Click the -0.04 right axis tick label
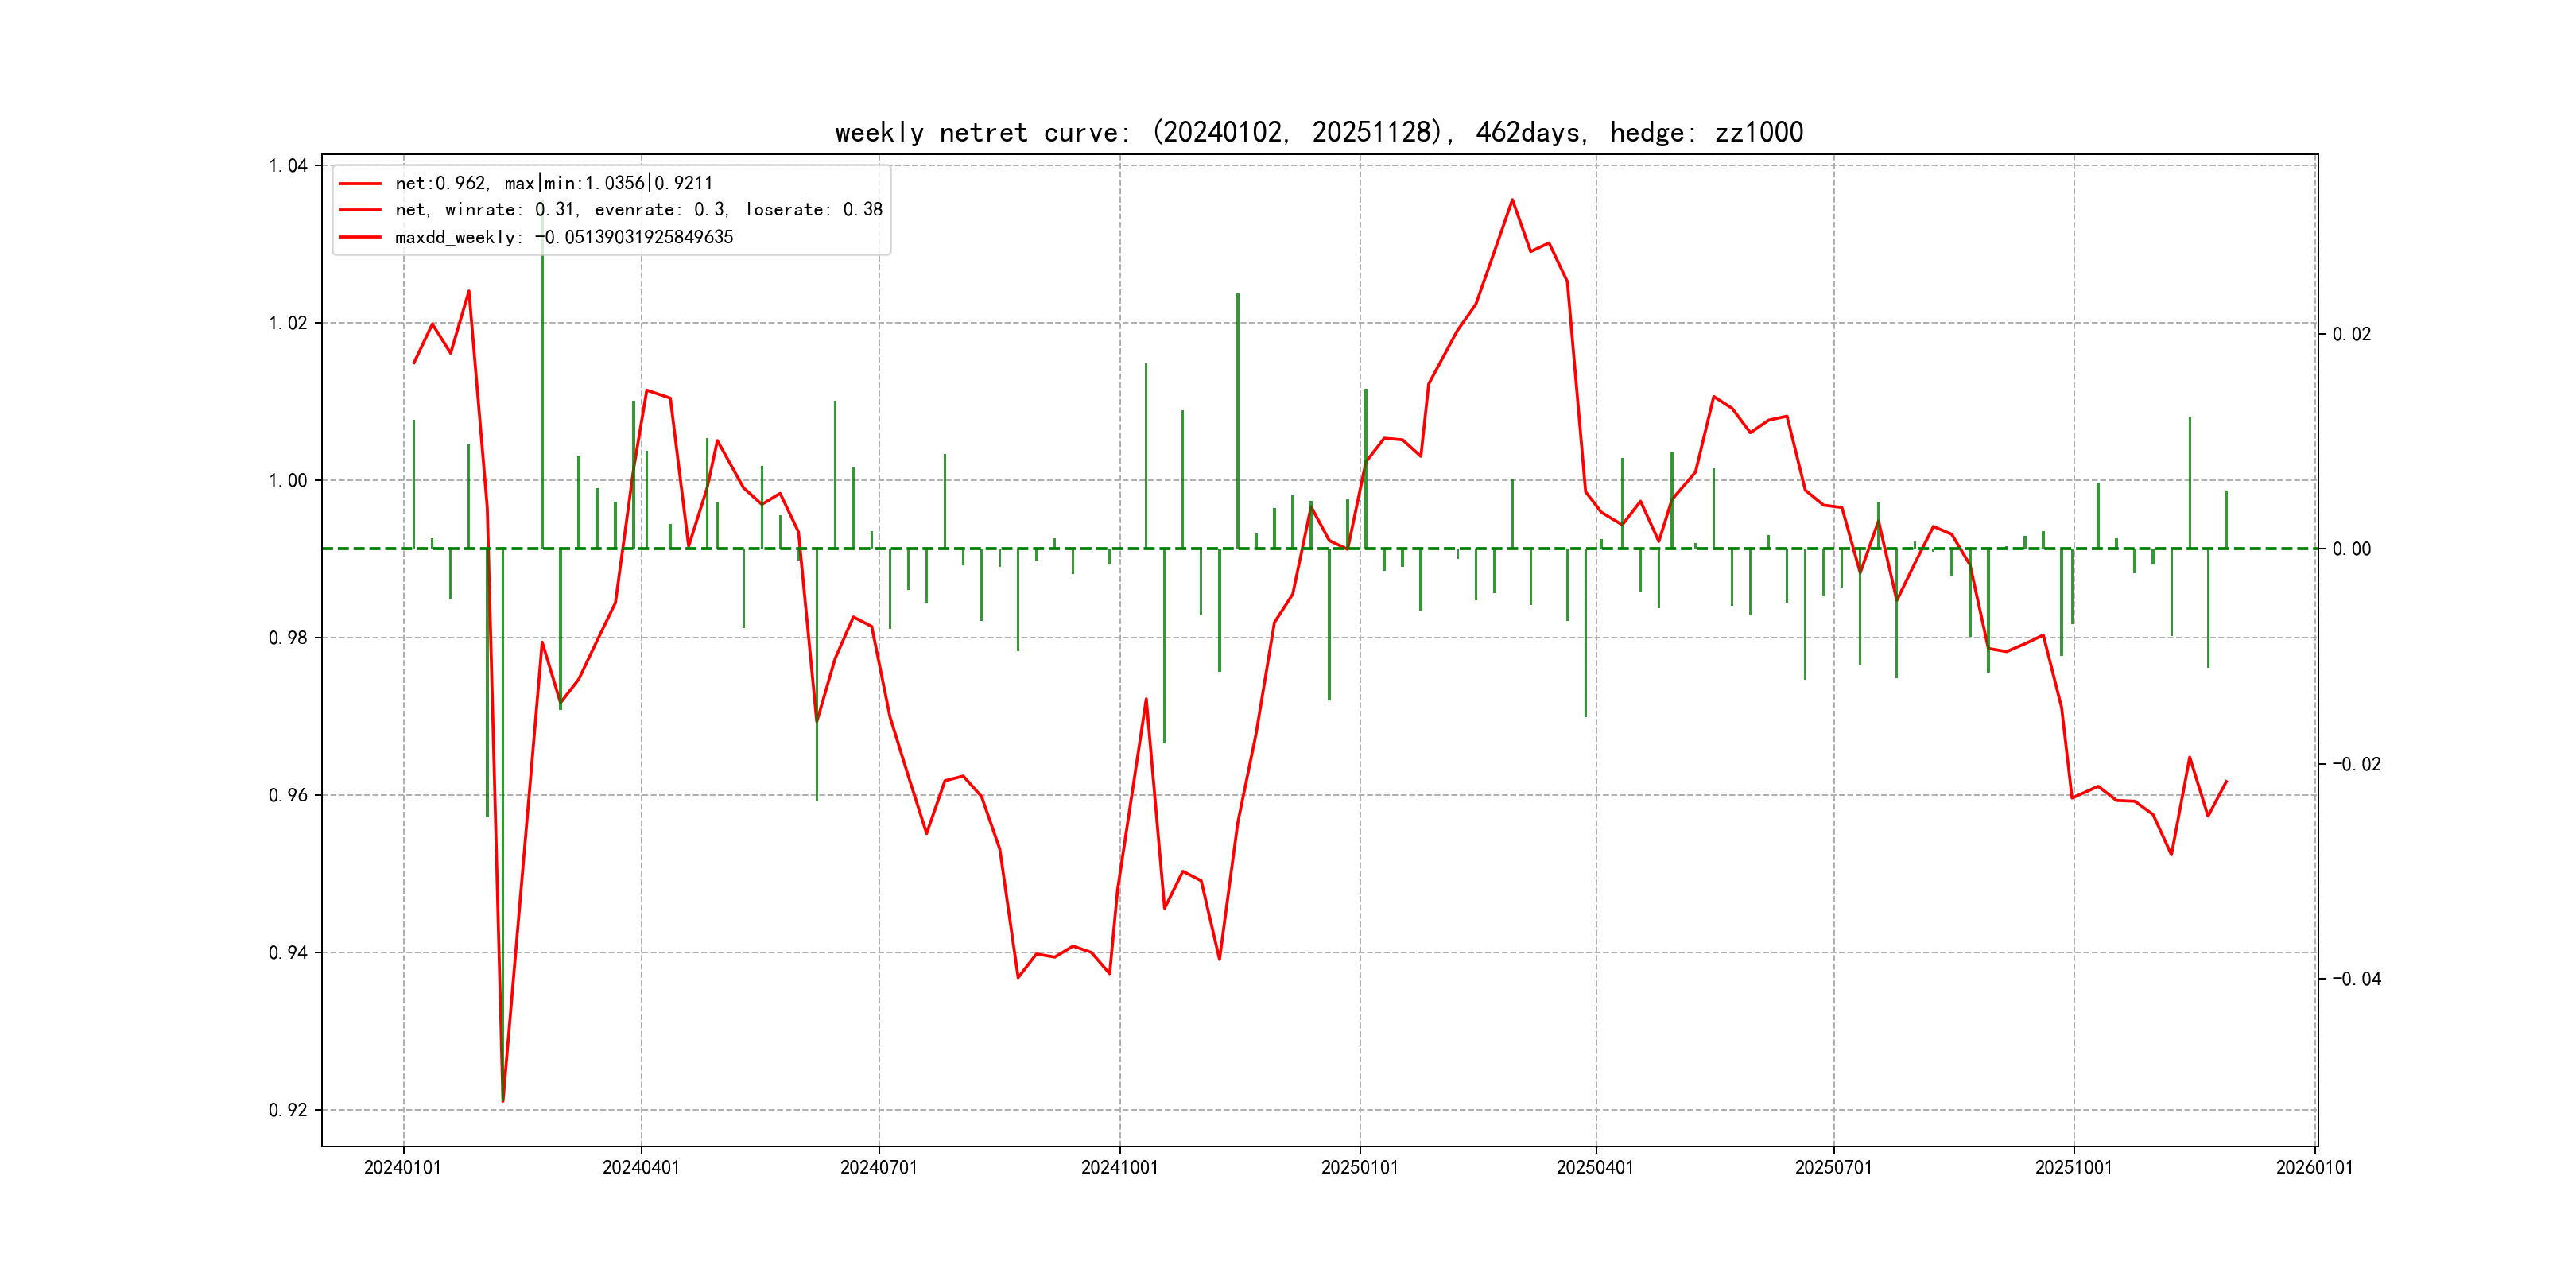This screenshot has height=1288, width=2576. 2356,979
